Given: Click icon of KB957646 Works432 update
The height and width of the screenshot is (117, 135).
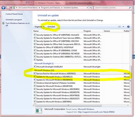Looking at the screenshot, I should [35, 35].
